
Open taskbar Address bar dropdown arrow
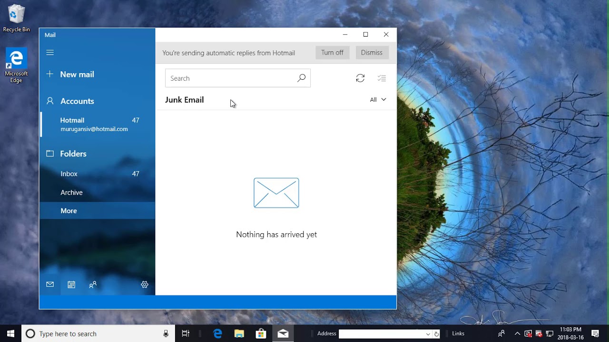point(428,334)
